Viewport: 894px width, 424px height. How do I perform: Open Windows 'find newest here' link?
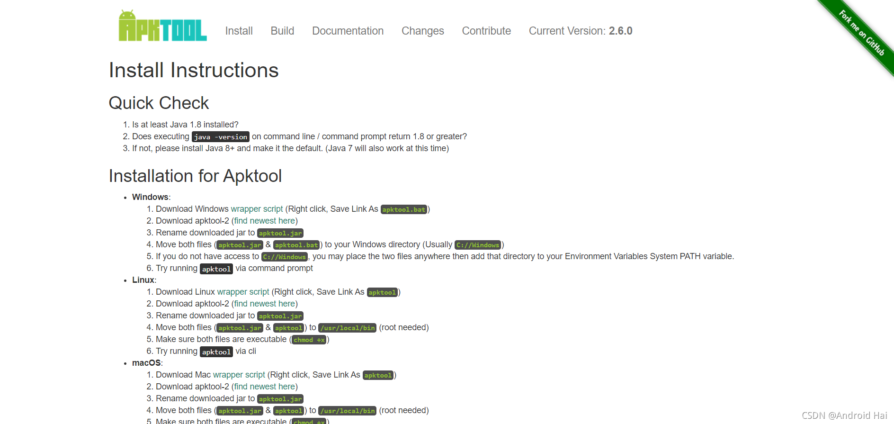point(265,221)
